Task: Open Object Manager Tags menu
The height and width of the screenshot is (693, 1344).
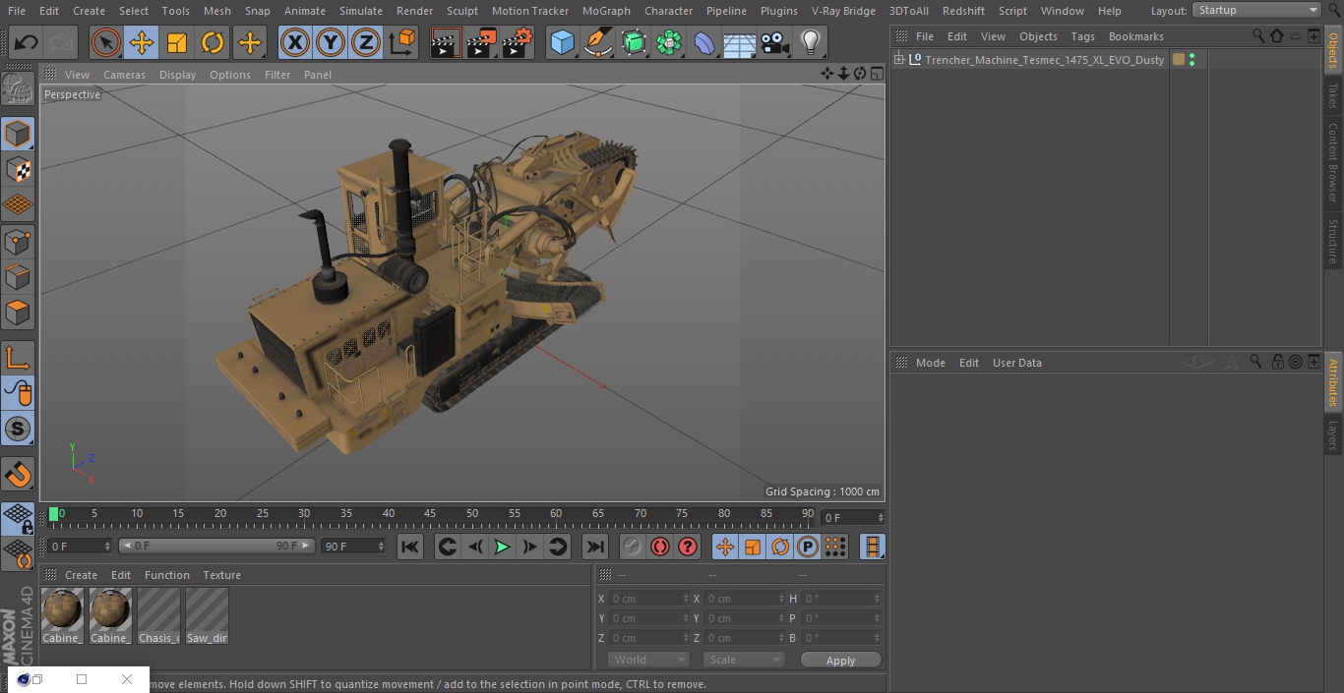Action: [x=1082, y=36]
